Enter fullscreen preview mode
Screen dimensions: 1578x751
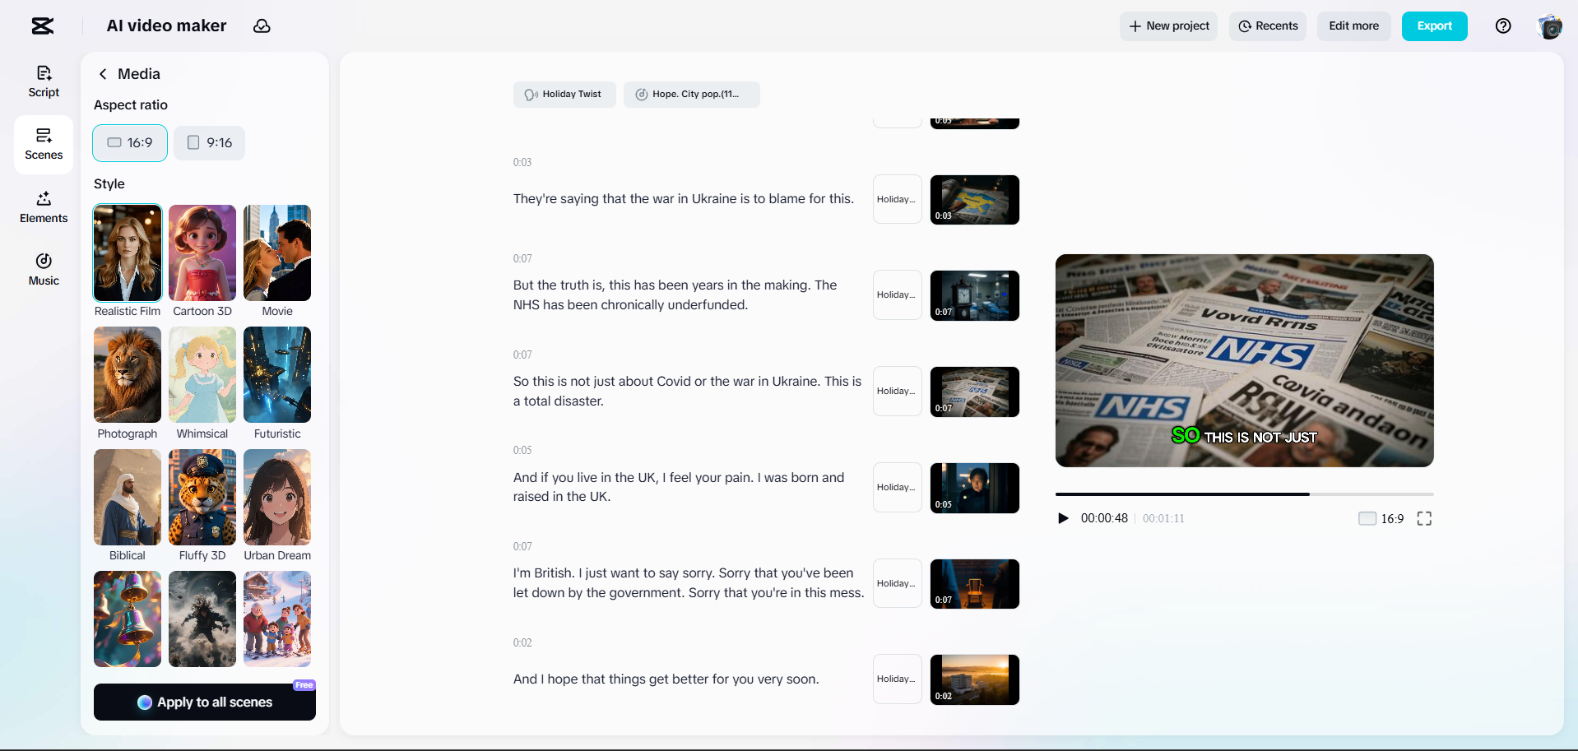pos(1424,518)
